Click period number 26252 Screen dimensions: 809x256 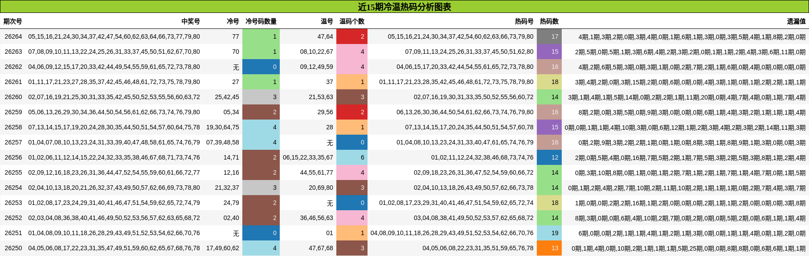[x=13, y=218]
